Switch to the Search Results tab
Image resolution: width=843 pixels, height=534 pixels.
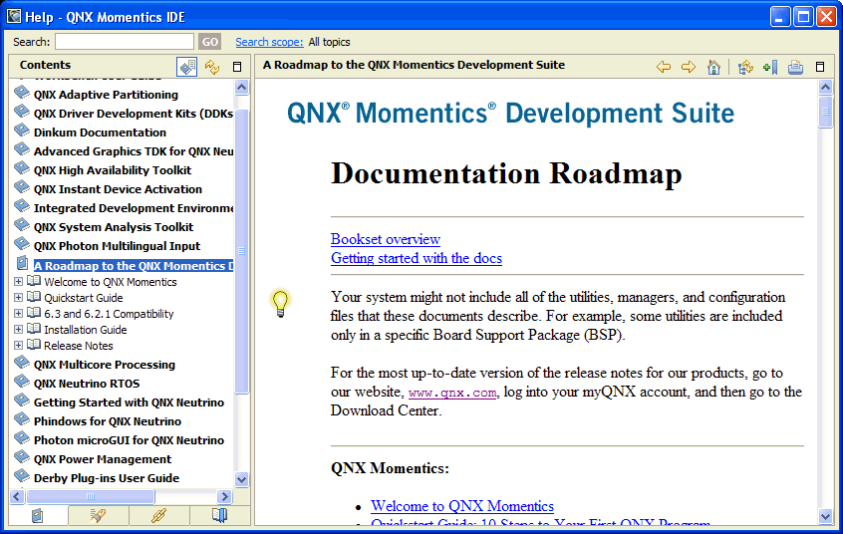[99, 515]
